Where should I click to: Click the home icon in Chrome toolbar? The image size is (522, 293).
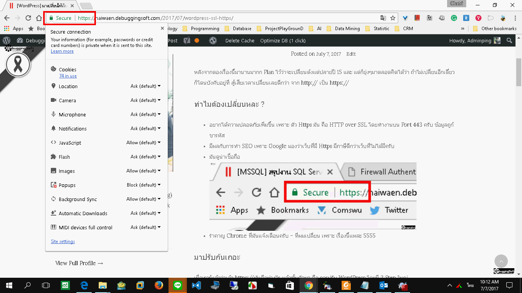[39, 18]
